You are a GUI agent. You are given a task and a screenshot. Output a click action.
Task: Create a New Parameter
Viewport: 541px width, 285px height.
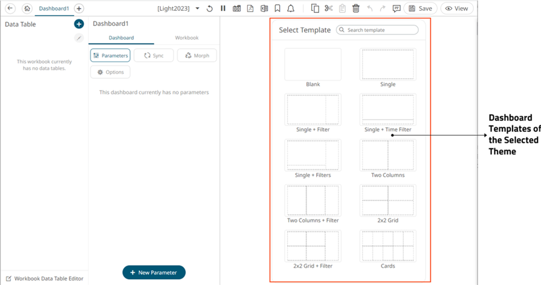[x=154, y=272]
